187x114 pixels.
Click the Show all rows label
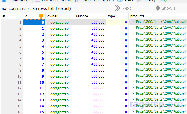point(170,8)
